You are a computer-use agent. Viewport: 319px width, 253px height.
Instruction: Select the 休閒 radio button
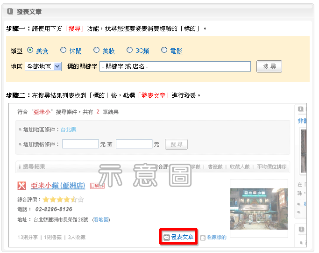63,50
